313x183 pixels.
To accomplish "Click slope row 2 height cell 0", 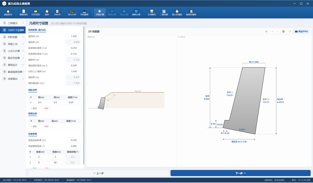I will tap(40, 162).
